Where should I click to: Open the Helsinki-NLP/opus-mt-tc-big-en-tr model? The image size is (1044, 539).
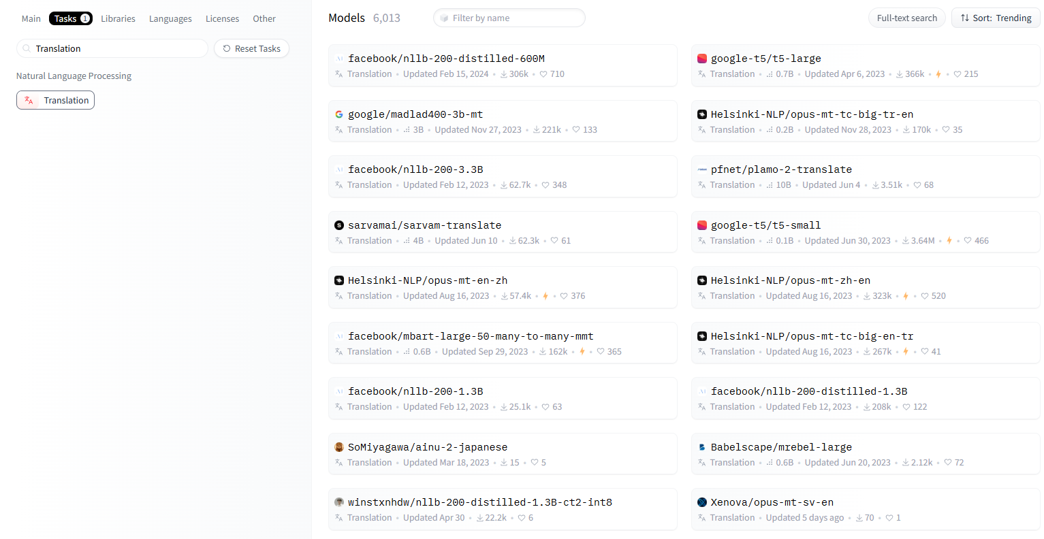(x=866, y=343)
